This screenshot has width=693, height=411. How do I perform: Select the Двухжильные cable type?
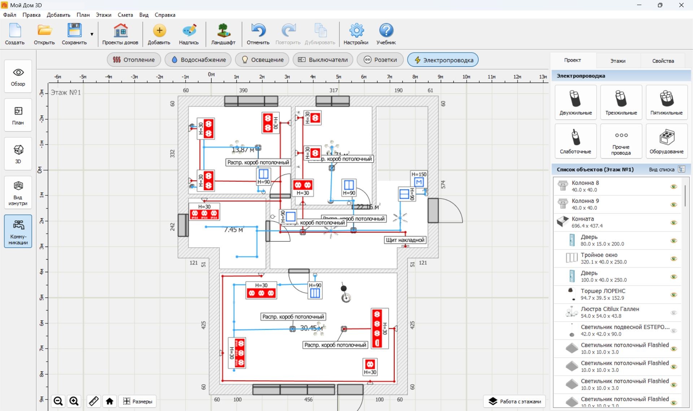[x=575, y=102]
